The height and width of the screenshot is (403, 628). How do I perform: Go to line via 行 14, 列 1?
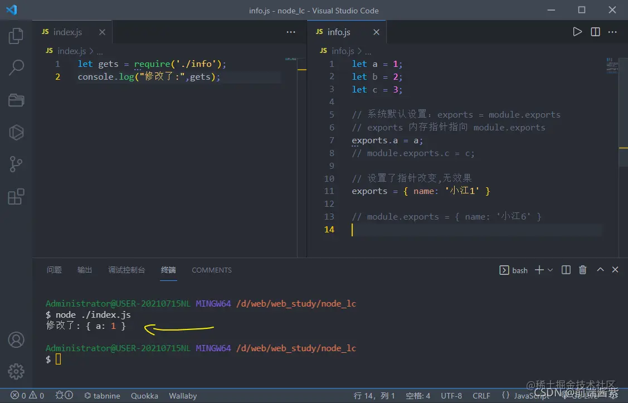pos(374,396)
